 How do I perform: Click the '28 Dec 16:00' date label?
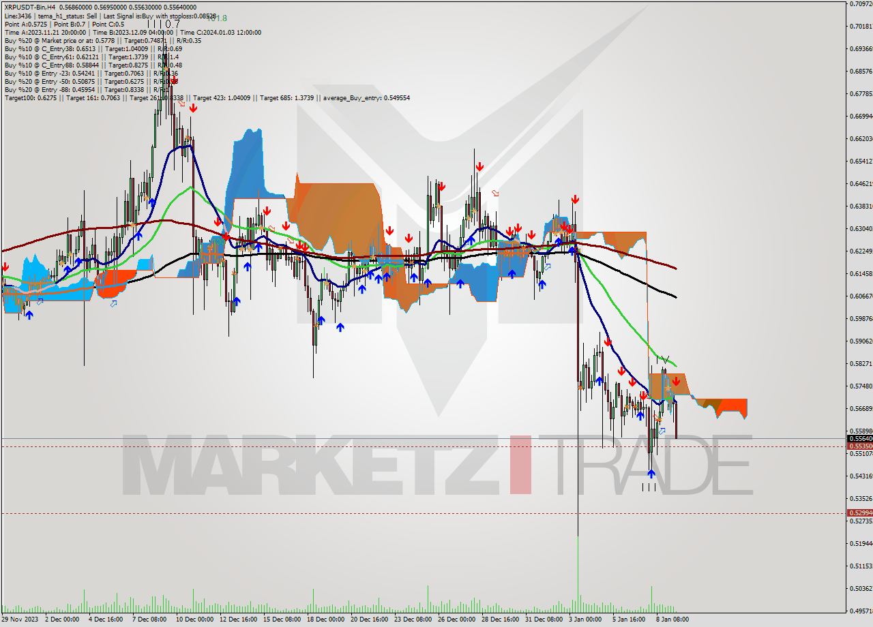[500, 620]
